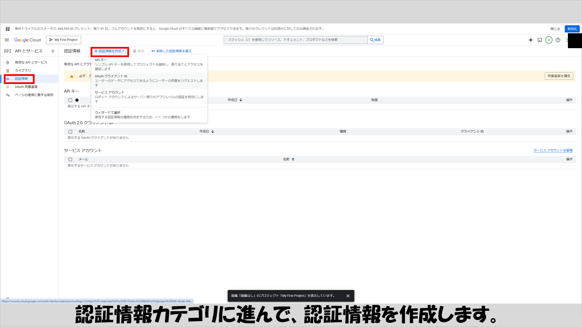Open the green notifications badge showing 2
This screenshot has width=582, height=327.
[x=549, y=40]
